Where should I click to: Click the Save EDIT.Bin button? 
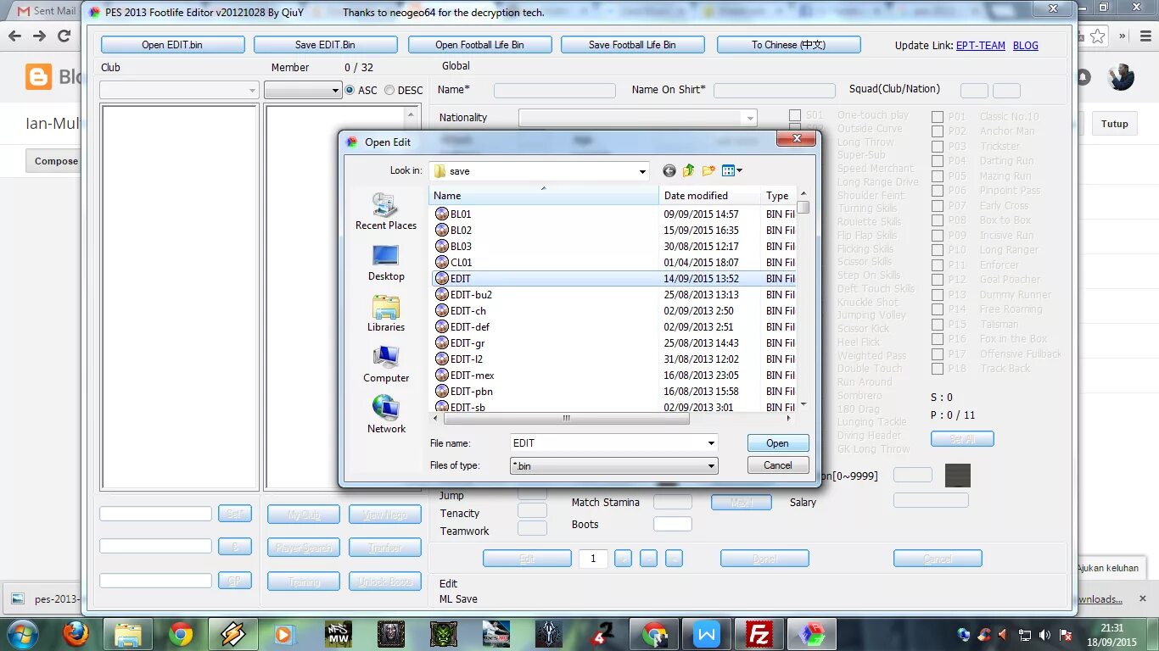325,45
